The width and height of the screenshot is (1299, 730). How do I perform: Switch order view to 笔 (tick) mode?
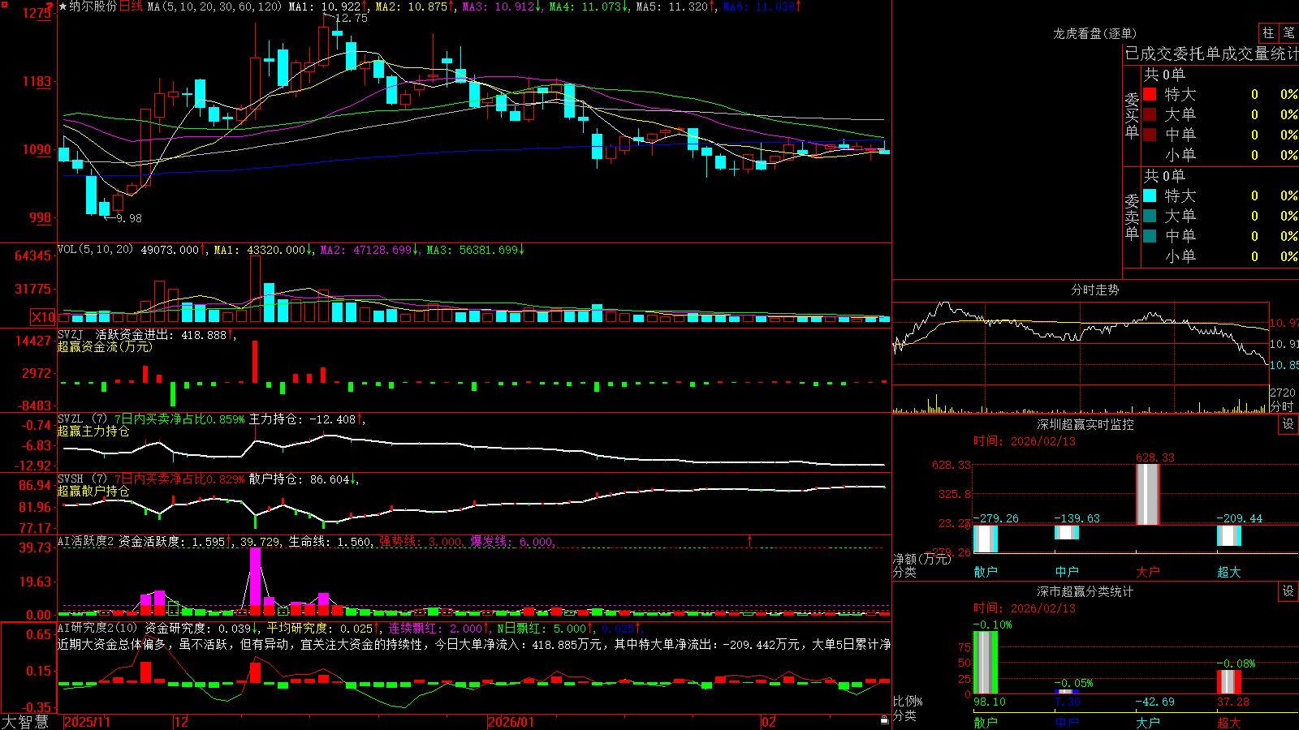[x=1288, y=32]
